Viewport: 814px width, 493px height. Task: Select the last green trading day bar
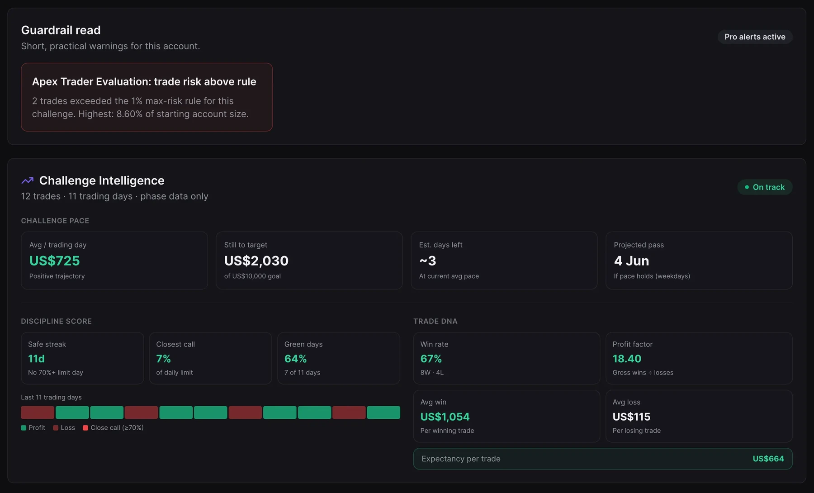pos(383,412)
